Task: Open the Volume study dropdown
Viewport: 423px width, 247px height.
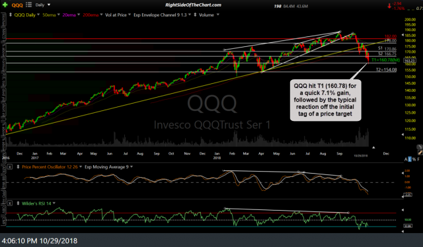Action: (217, 15)
